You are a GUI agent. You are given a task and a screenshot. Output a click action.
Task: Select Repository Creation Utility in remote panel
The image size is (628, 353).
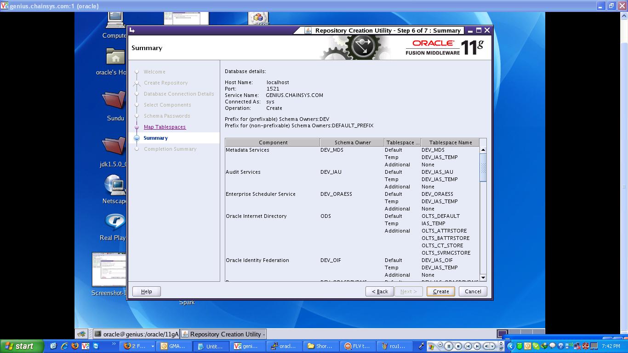[223, 334]
